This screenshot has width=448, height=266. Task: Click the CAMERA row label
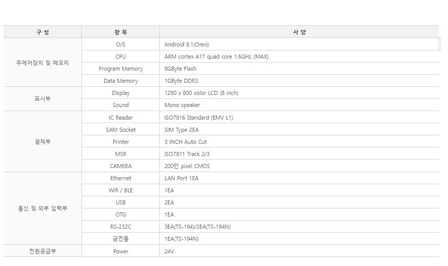click(x=120, y=166)
